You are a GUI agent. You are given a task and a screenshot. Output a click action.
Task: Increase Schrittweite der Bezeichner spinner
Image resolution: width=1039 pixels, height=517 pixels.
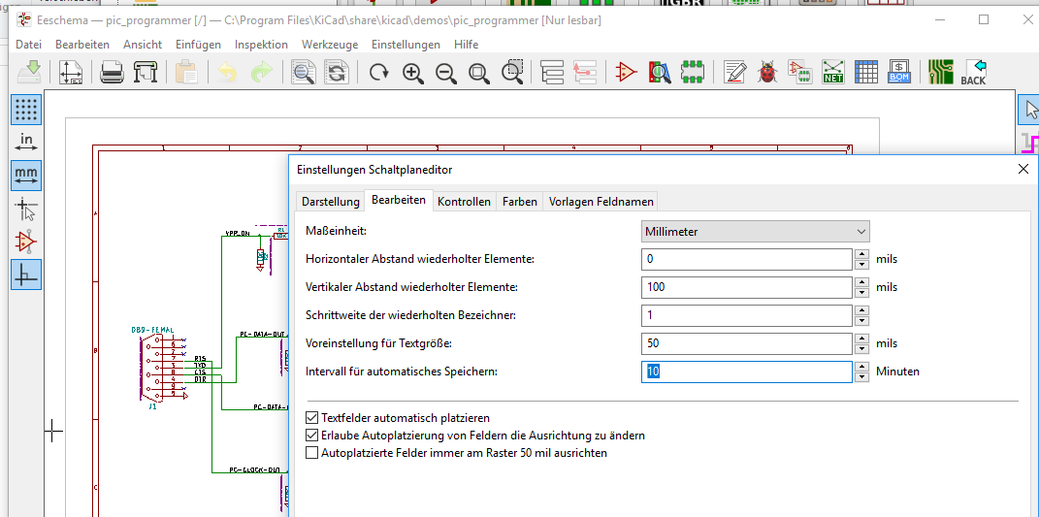point(861,309)
